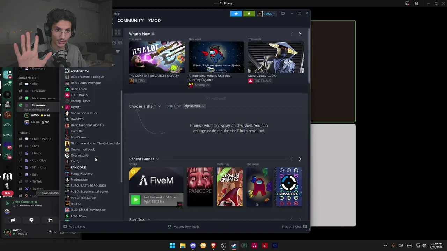Click RISK: Global Domination list icon
The height and width of the screenshot is (251, 447).
point(67,210)
